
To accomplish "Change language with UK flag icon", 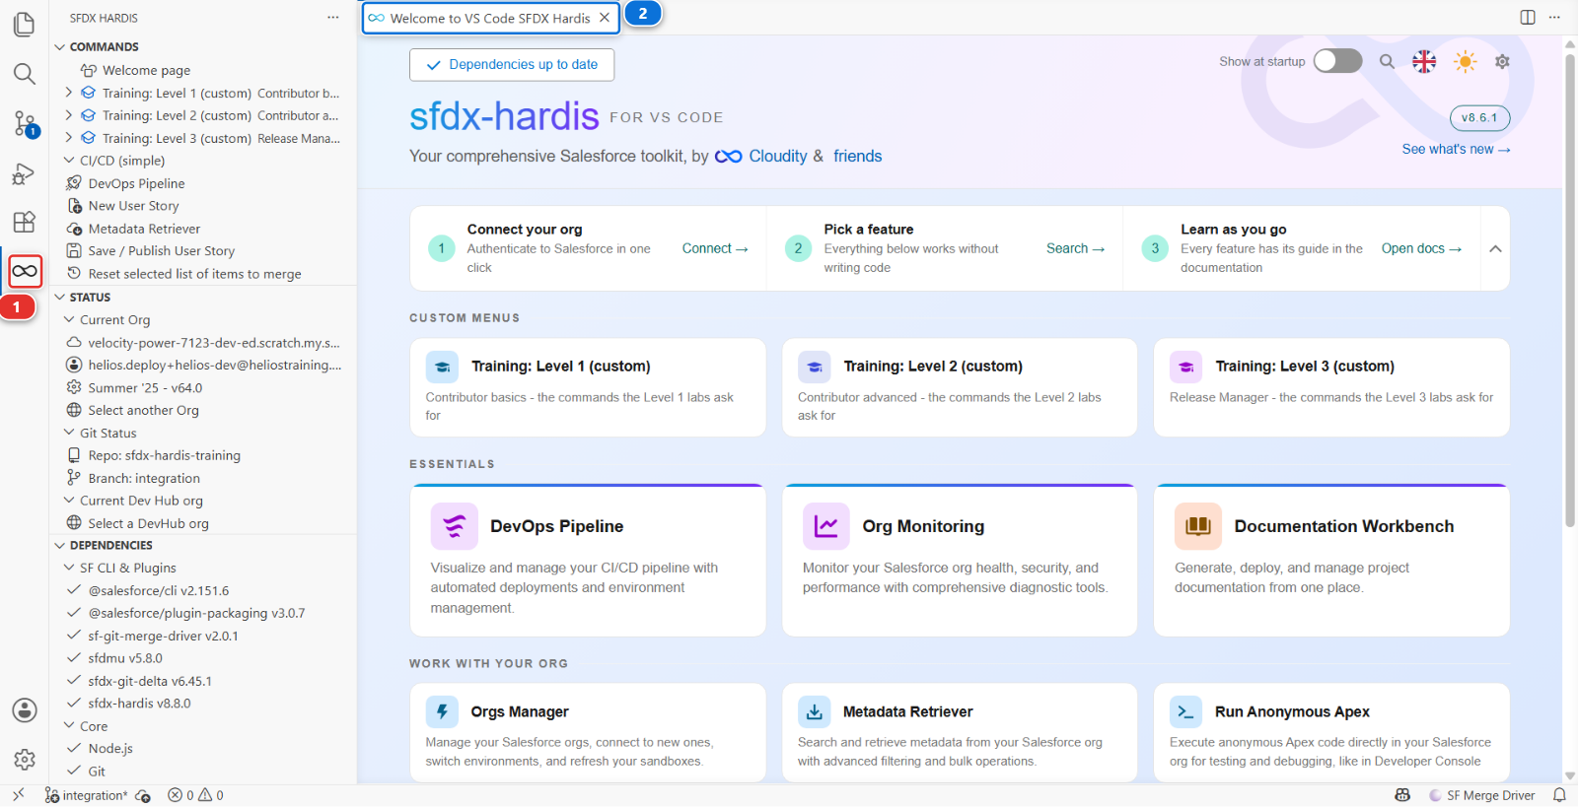I will click(x=1424, y=61).
